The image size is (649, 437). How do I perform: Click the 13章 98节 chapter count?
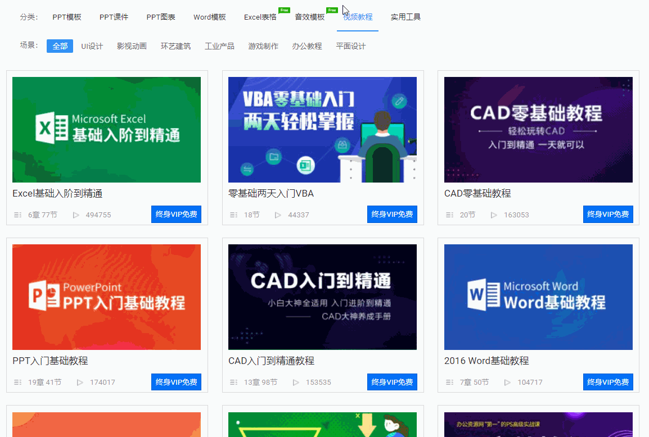coord(261,383)
